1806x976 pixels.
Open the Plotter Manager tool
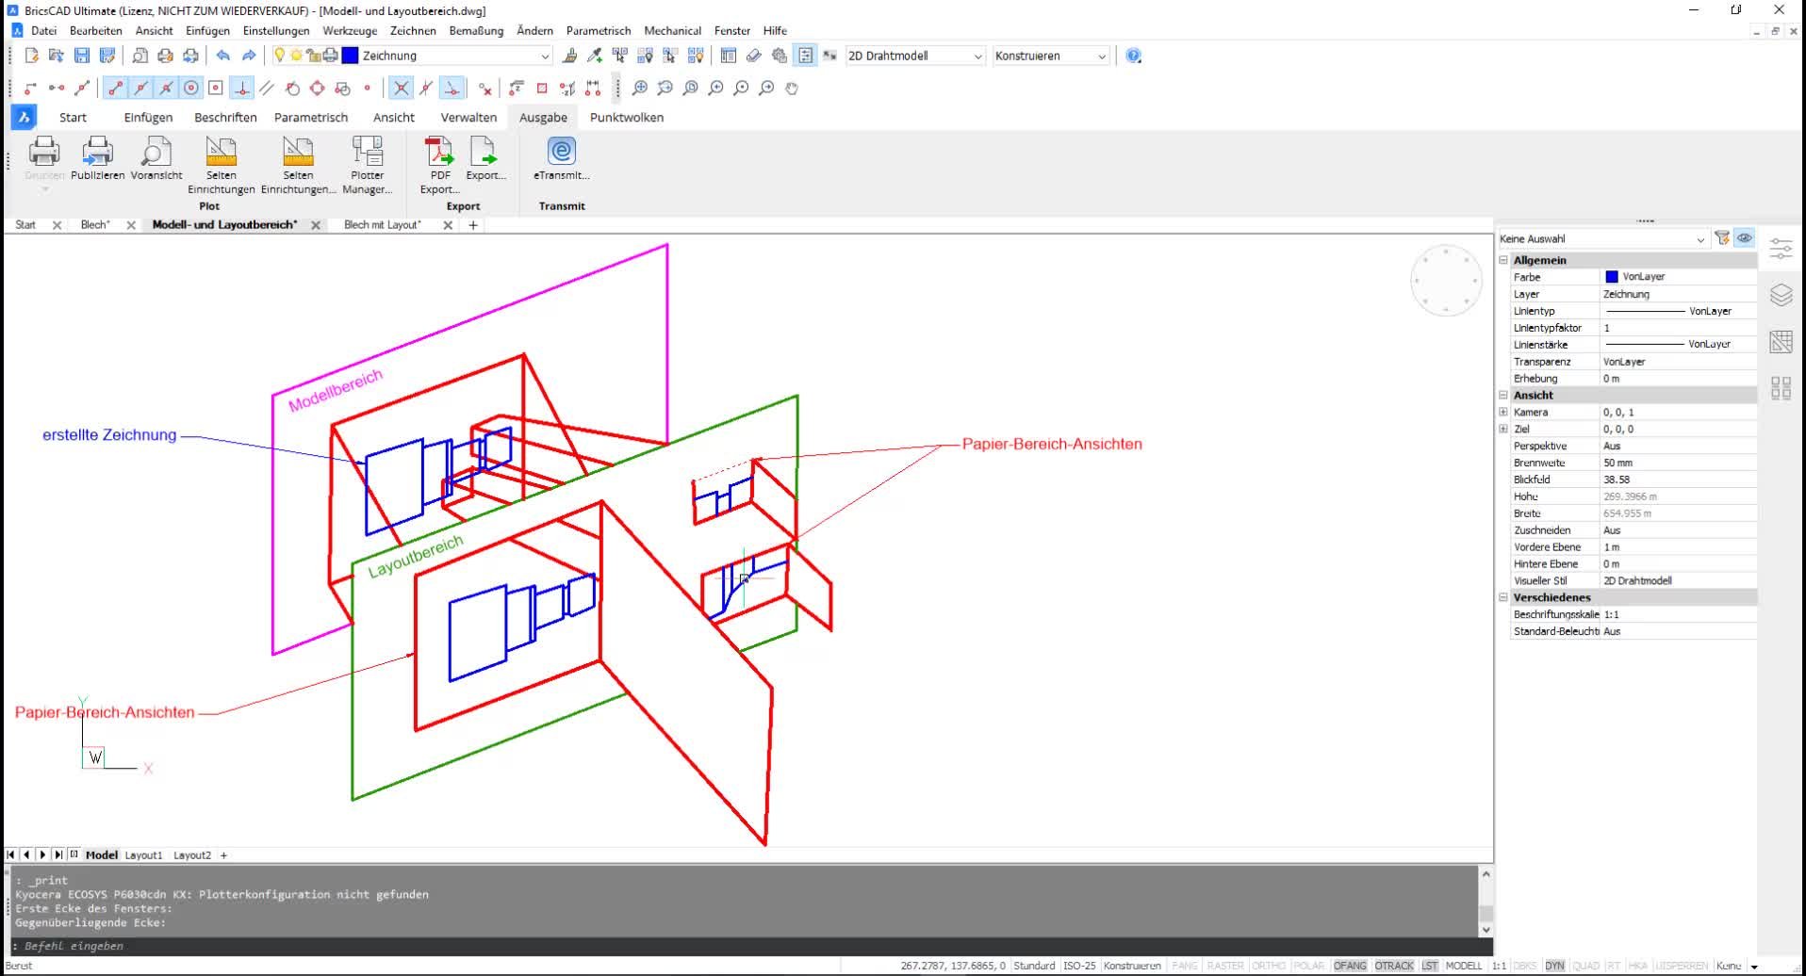coord(368,165)
